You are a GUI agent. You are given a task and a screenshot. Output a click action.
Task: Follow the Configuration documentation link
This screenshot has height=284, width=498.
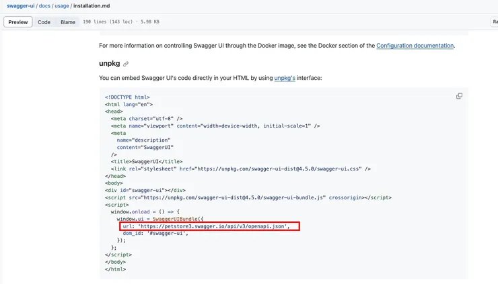415,46
